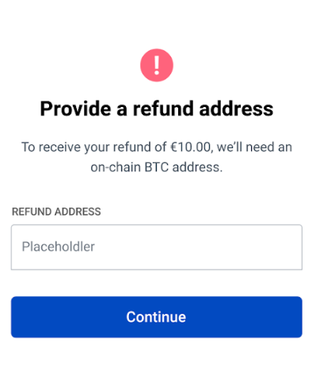Image resolution: width=312 pixels, height=374 pixels.
Task: Select the 'Provide a refund address' heading
Action: 157,109
